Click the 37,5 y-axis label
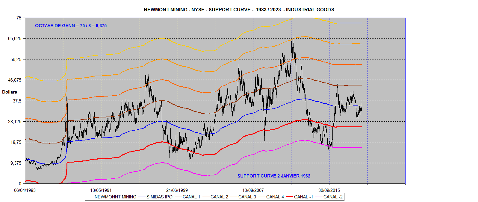 pos(17,101)
